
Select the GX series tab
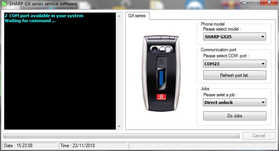[137, 16]
